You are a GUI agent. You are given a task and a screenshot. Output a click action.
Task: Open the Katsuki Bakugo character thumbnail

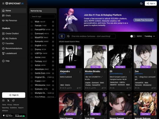point(145,104)
